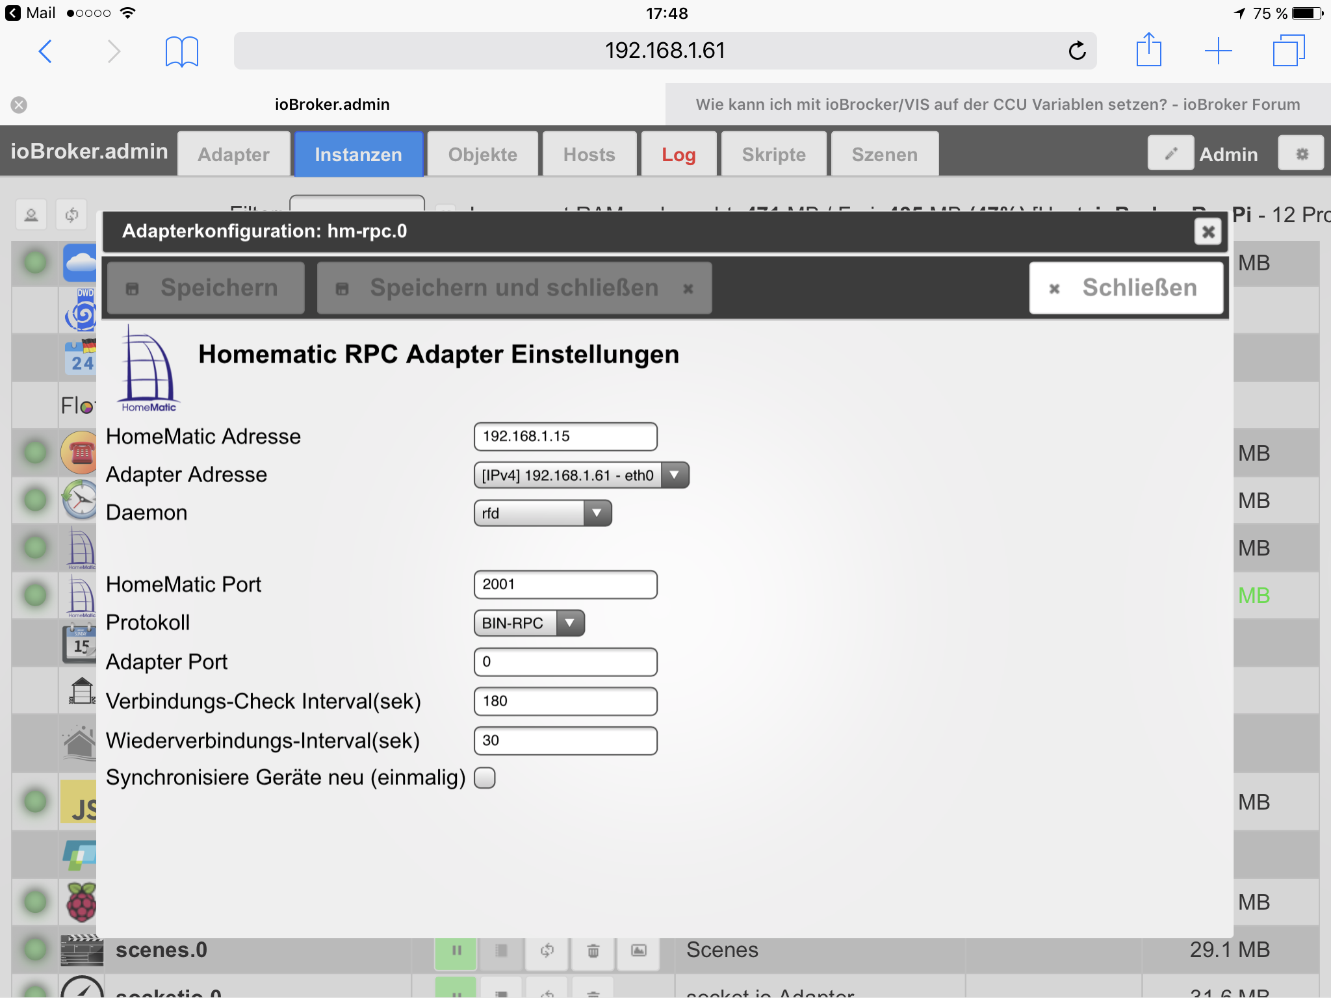Open the Daemon rfd dropdown
Viewport: 1331px width, 998px height.
tap(543, 513)
